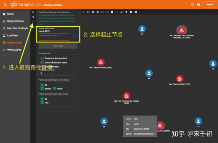Screen dimensions: 218x143
Task: Select the Me You Them movie vertex
Action: (126, 96)
